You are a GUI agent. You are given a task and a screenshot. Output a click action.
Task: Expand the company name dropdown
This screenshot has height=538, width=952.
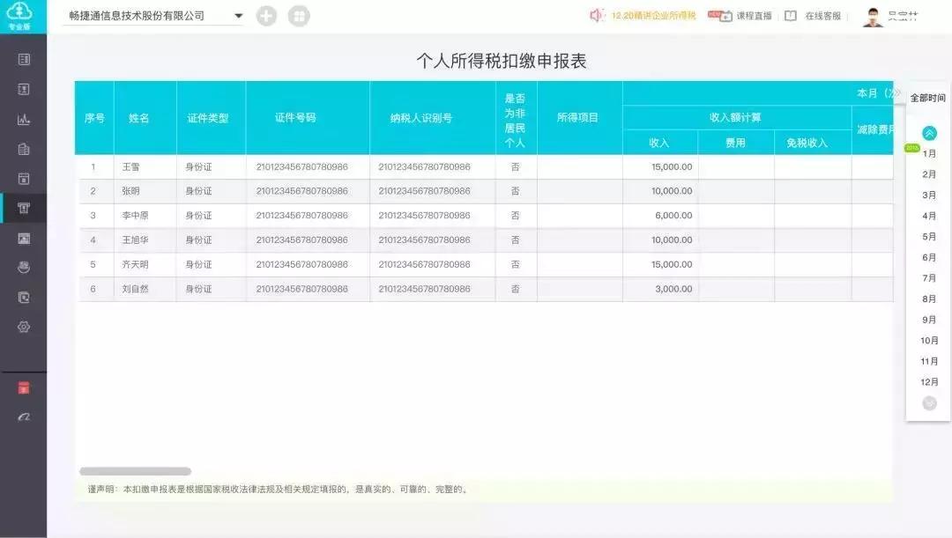click(x=237, y=15)
